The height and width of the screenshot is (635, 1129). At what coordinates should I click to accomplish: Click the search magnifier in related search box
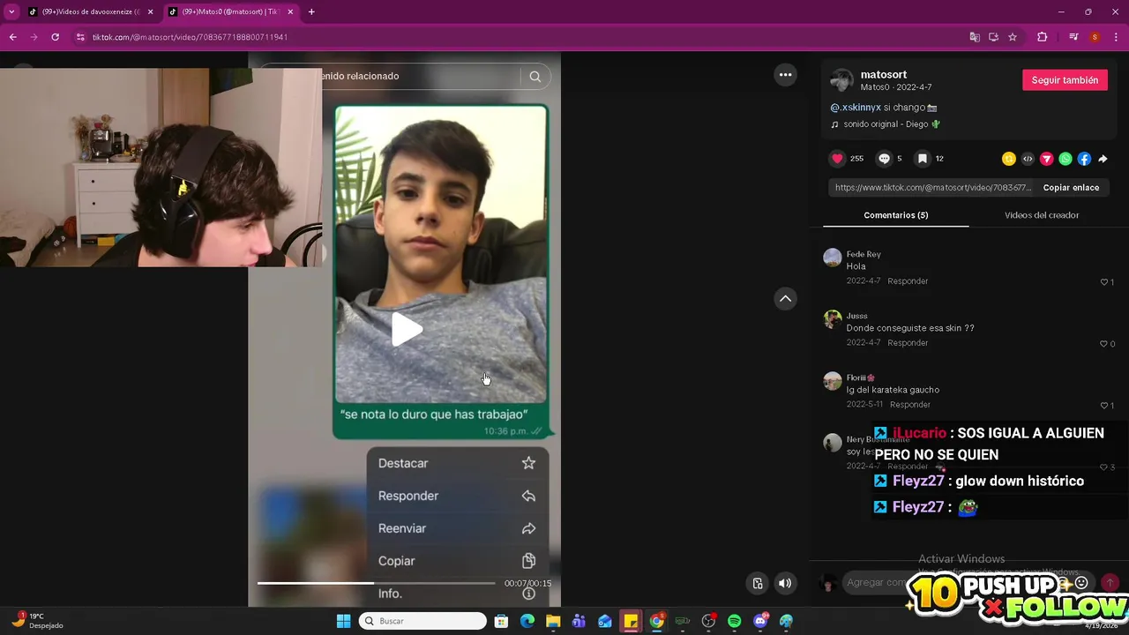(535, 77)
